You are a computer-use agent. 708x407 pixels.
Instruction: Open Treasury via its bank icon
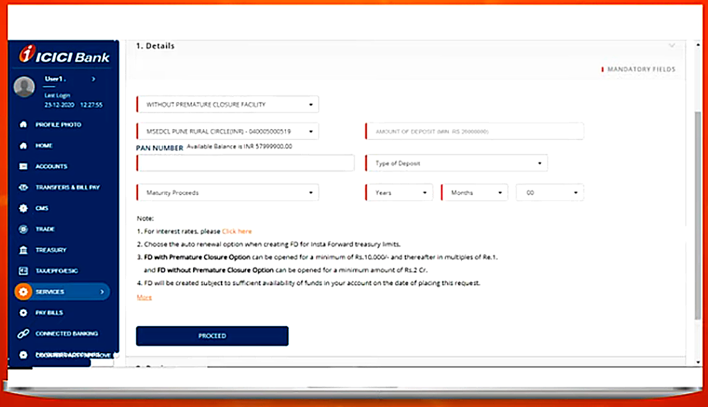pyautogui.click(x=23, y=250)
